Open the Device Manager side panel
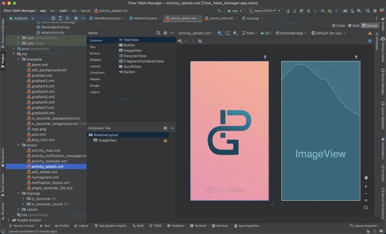 (x=383, y=82)
